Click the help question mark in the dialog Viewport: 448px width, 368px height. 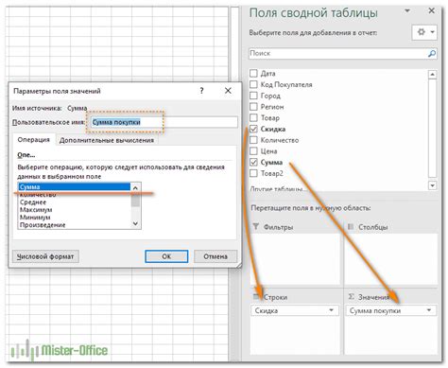tap(201, 91)
